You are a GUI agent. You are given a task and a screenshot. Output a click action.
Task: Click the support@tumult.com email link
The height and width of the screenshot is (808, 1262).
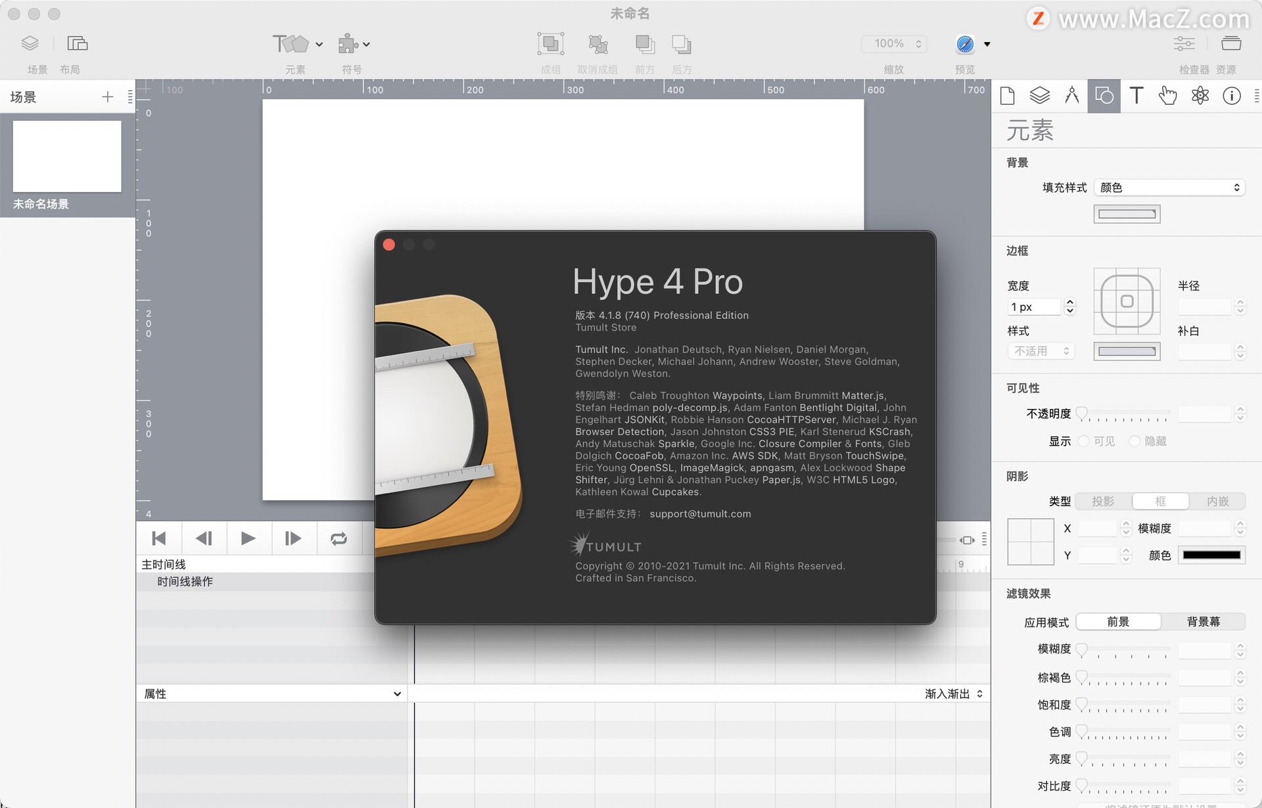point(700,513)
